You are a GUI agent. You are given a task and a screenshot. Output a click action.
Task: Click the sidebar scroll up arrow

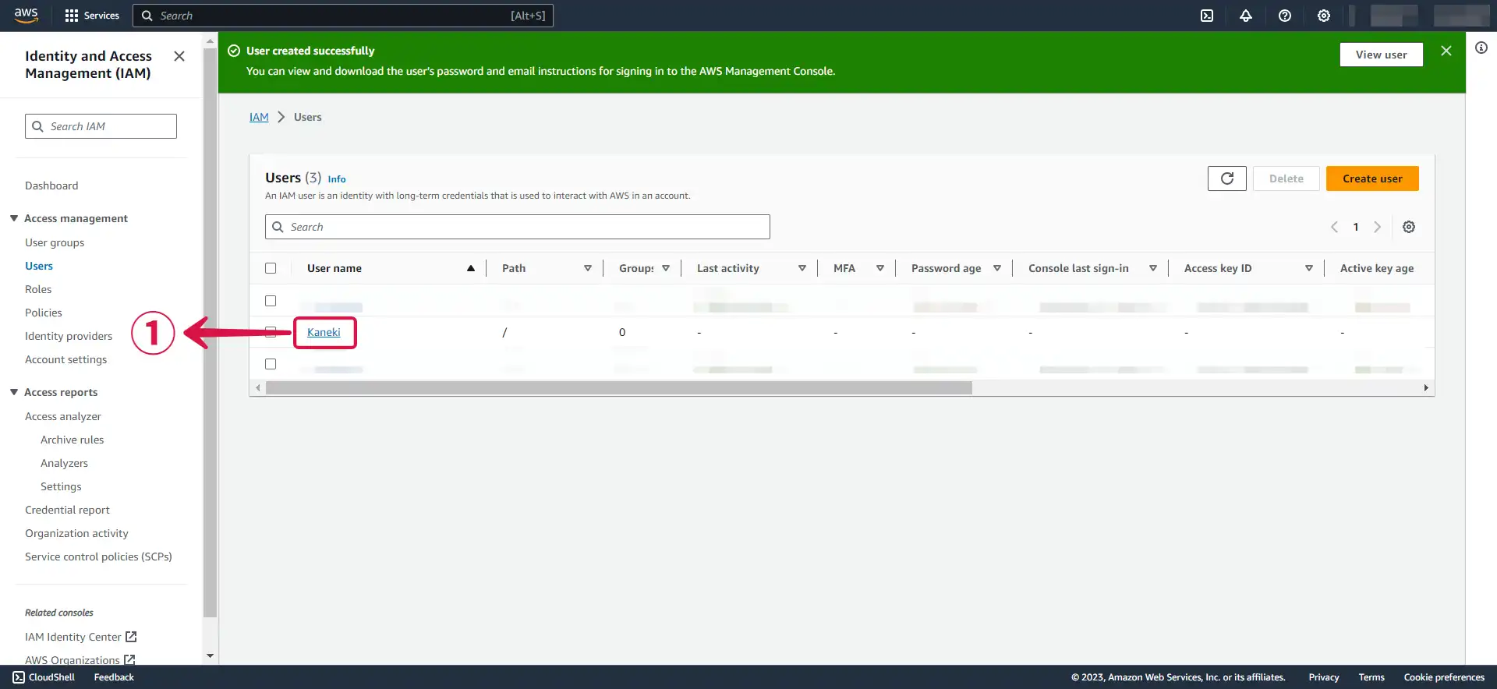coord(210,41)
